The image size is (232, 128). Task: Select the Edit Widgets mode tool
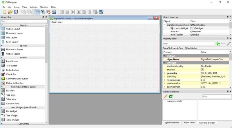(37, 12)
